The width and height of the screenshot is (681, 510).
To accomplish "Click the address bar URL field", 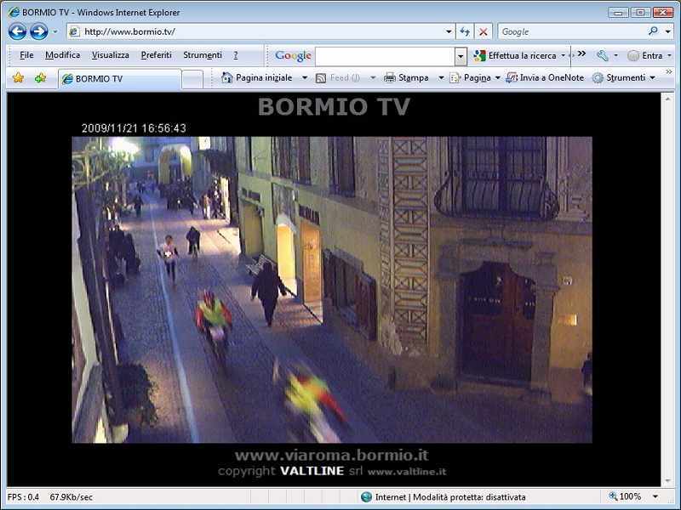I will pos(255,31).
